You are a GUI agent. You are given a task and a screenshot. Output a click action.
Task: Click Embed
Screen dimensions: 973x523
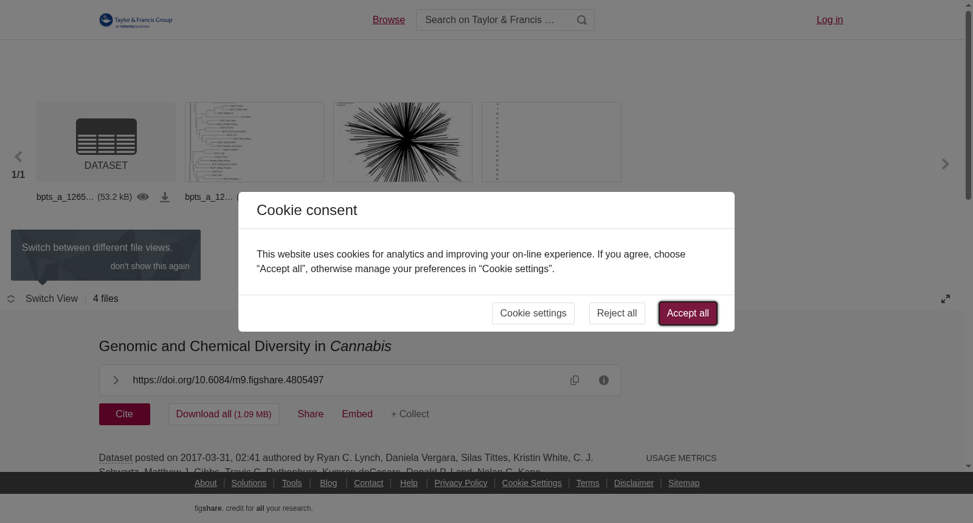pos(357,414)
